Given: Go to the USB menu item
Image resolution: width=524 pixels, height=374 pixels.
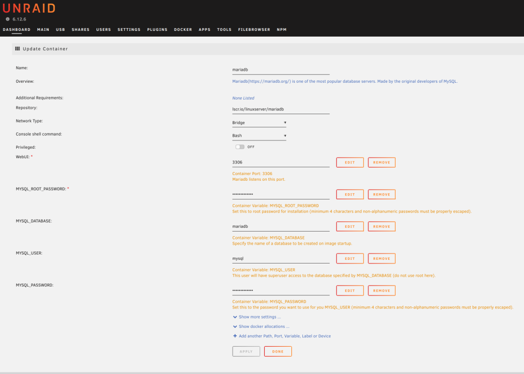Looking at the screenshot, I should (60, 30).
